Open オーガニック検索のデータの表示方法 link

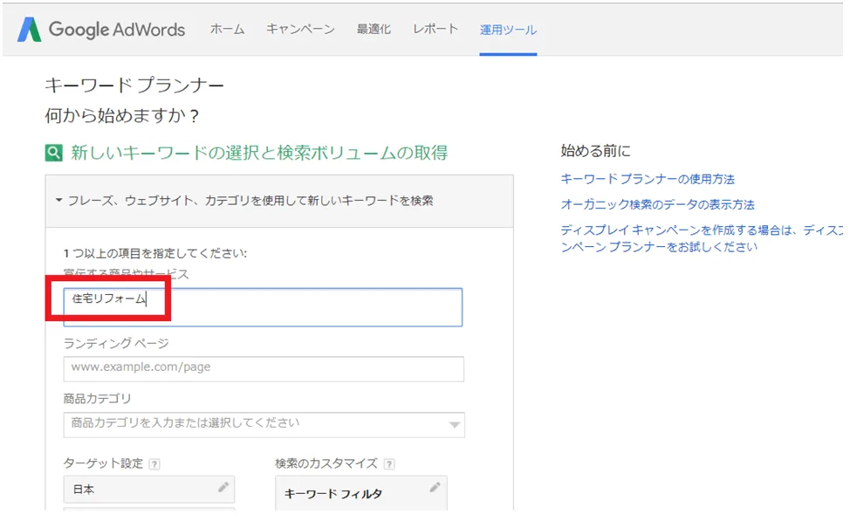pos(657,204)
